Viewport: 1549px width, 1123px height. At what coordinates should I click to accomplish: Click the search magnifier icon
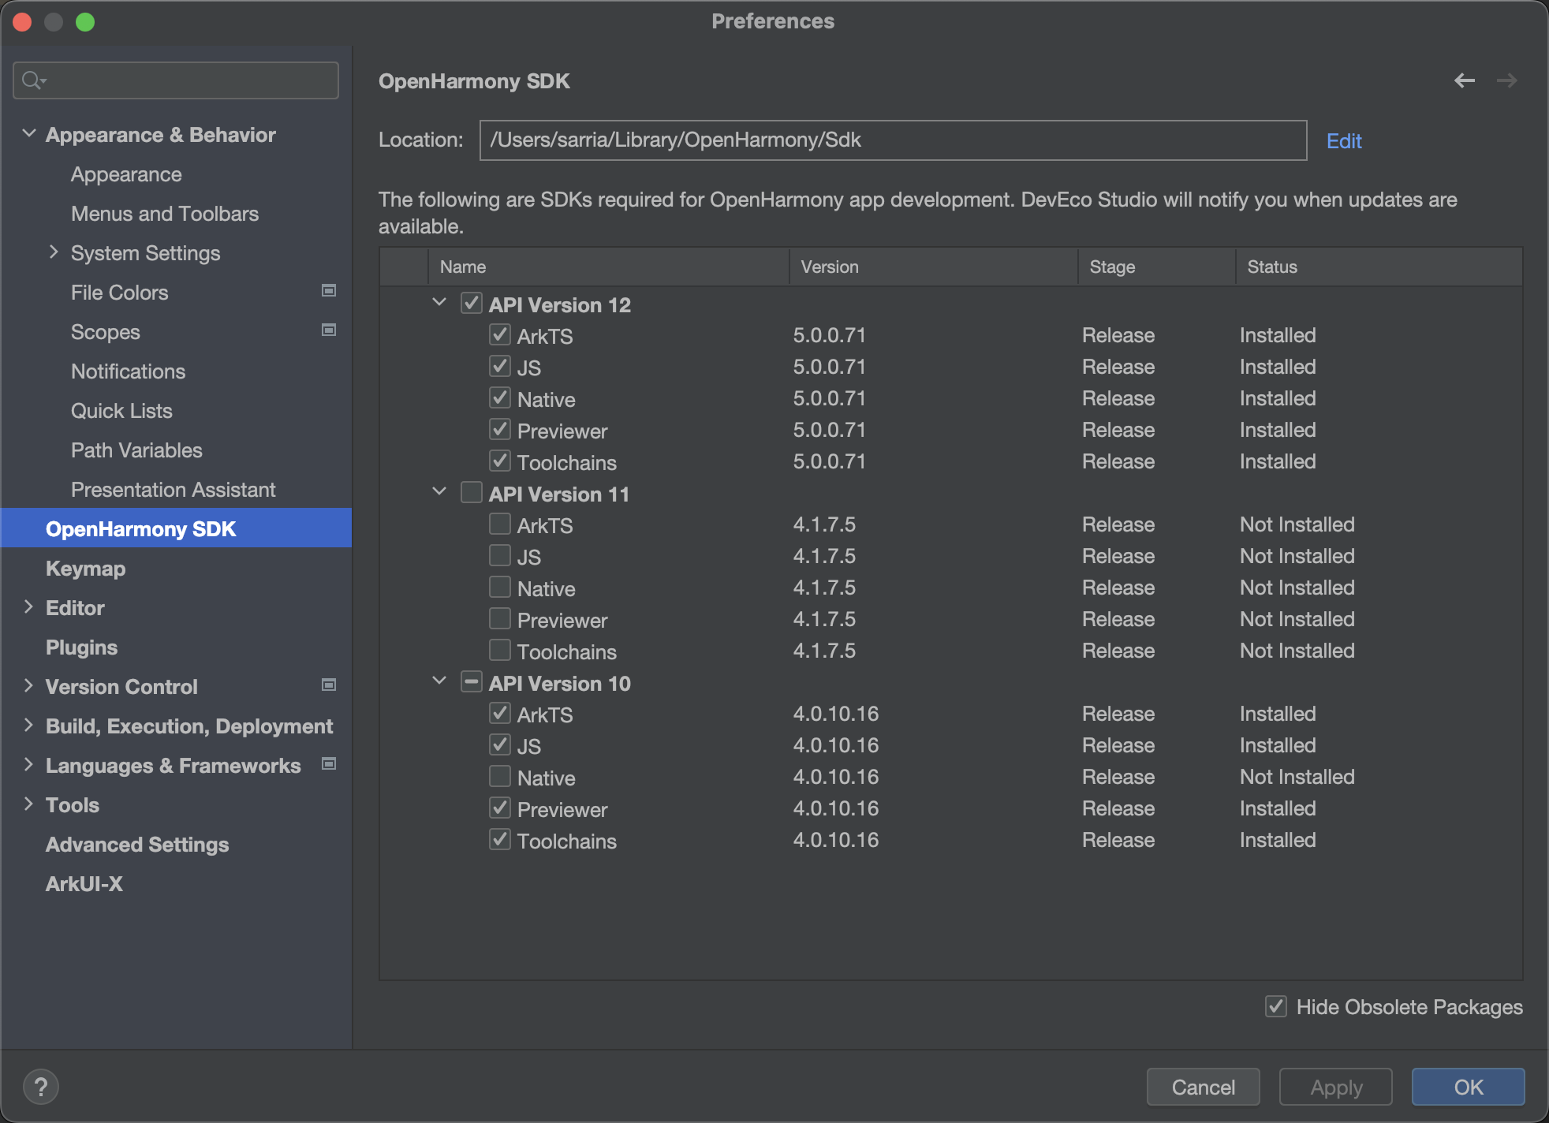pyautogui.click(x=33, y=80)
